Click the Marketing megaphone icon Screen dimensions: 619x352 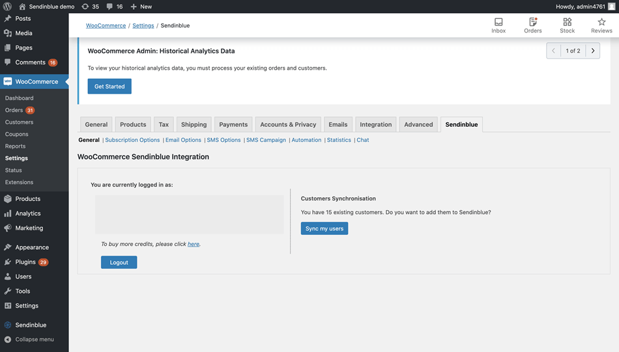tap(8, 228)
